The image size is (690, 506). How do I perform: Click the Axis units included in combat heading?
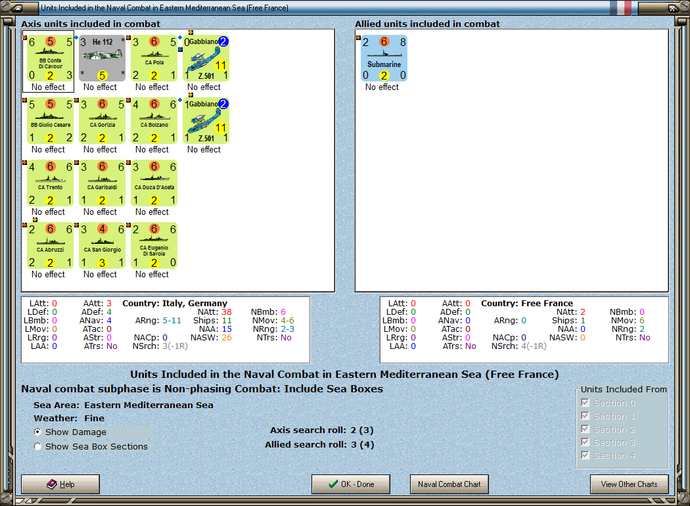(x=91, y=24)
